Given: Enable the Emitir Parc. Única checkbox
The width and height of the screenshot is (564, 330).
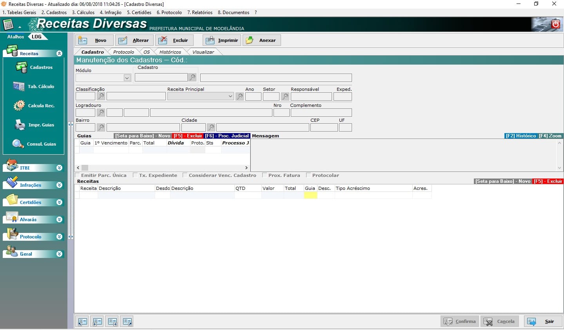Looking at the screenshot, I should (78, 175).
